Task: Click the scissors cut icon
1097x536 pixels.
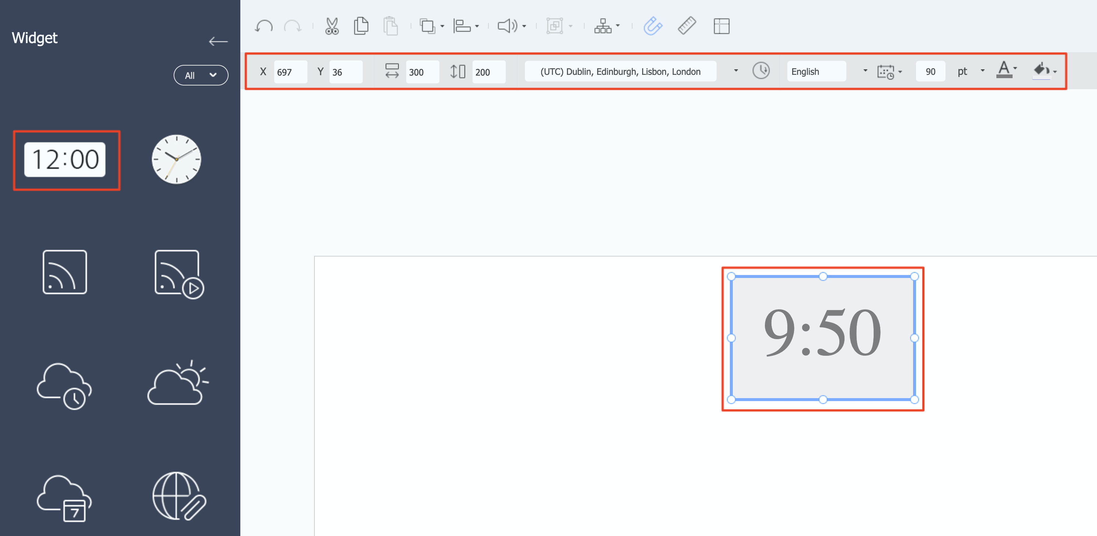Action: click(331, 27)
